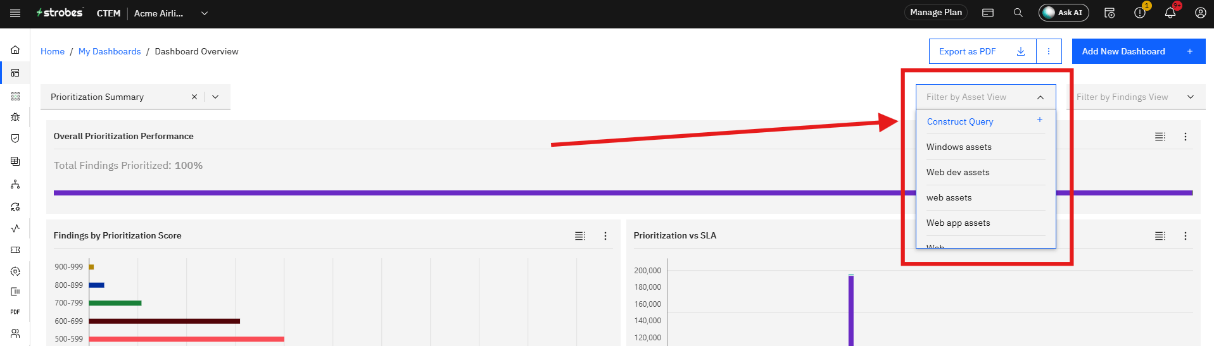This screenshot has height=346, width=1214.
Task: Open the apps grid sidebar icon
Action: (15, 96)
